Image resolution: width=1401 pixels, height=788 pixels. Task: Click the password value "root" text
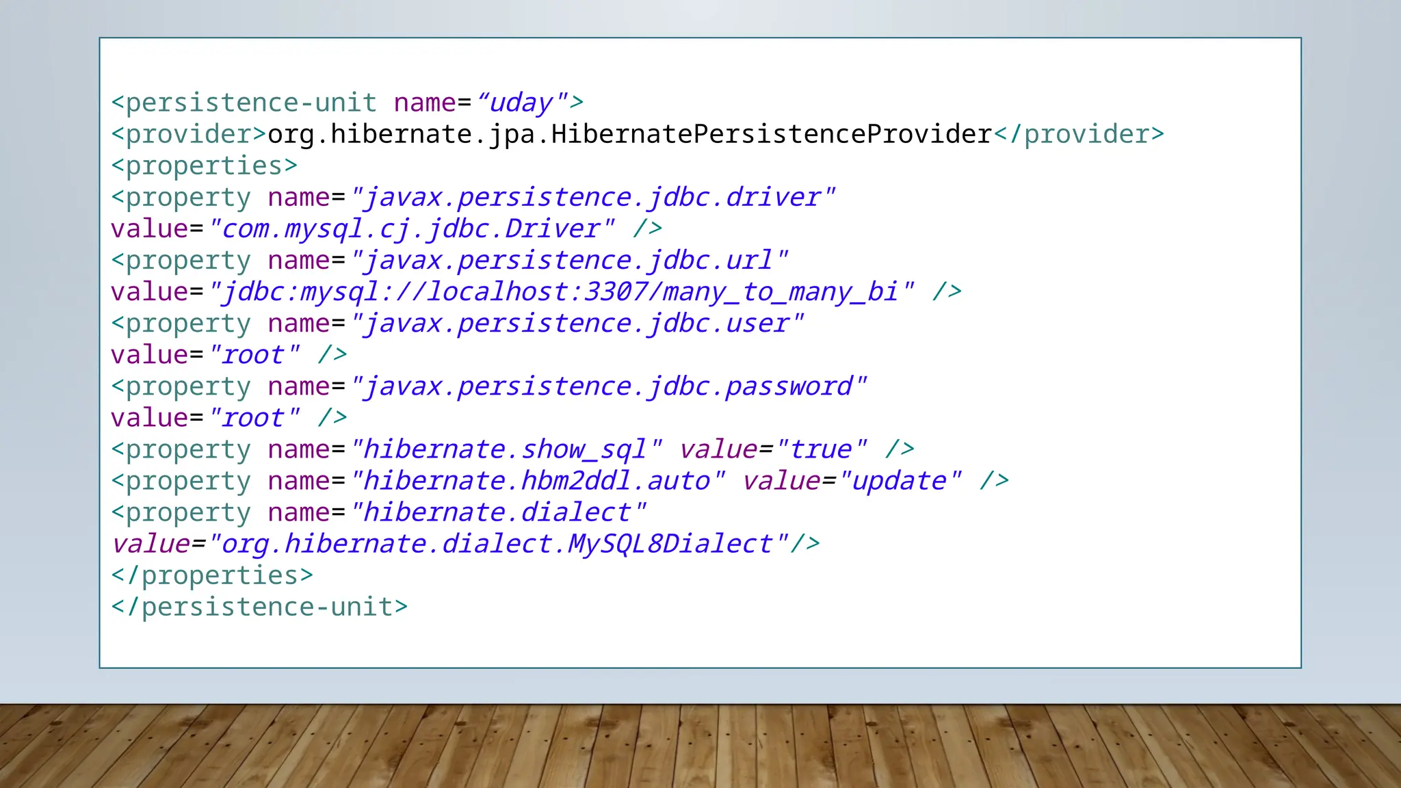tap(254, 418)
